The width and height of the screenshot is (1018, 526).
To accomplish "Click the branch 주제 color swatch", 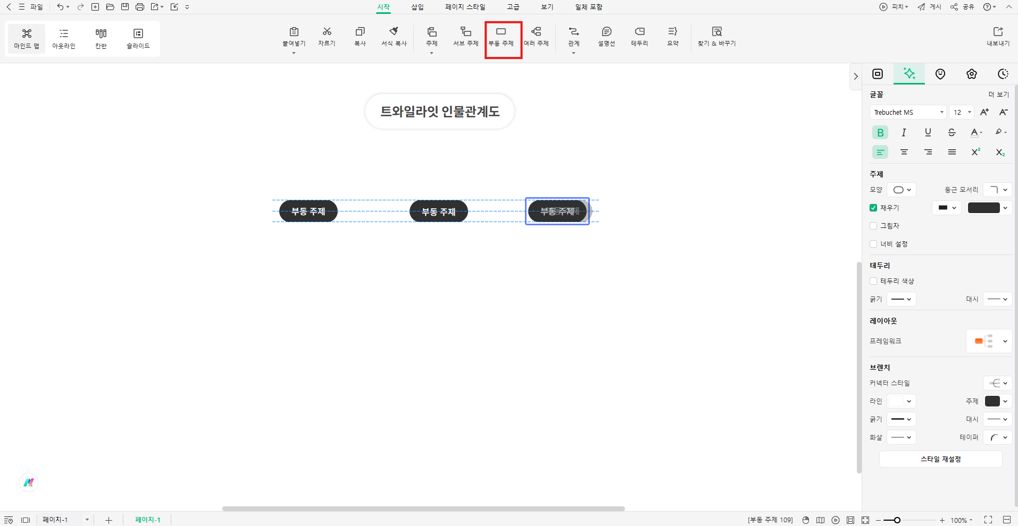I will tap(992, 401).
